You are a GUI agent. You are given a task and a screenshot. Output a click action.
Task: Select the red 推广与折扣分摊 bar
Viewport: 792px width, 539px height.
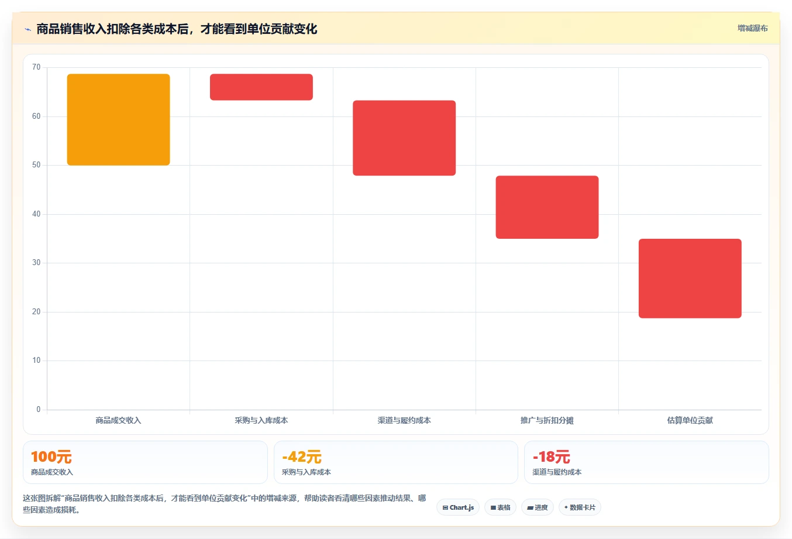(547, 207)
